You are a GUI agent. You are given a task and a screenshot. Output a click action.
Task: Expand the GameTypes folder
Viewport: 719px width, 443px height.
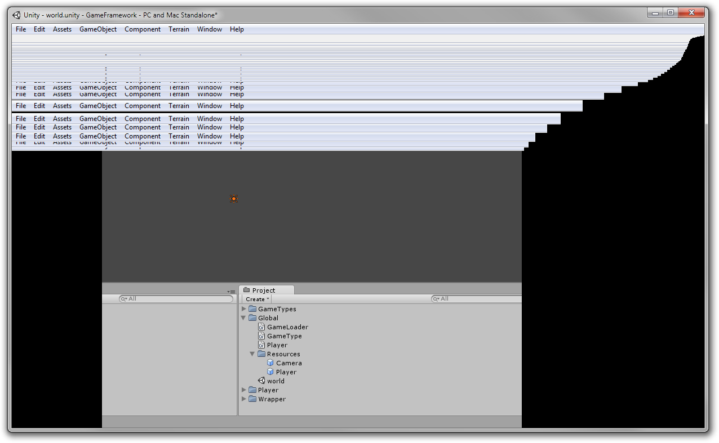(x=243, y=308)
